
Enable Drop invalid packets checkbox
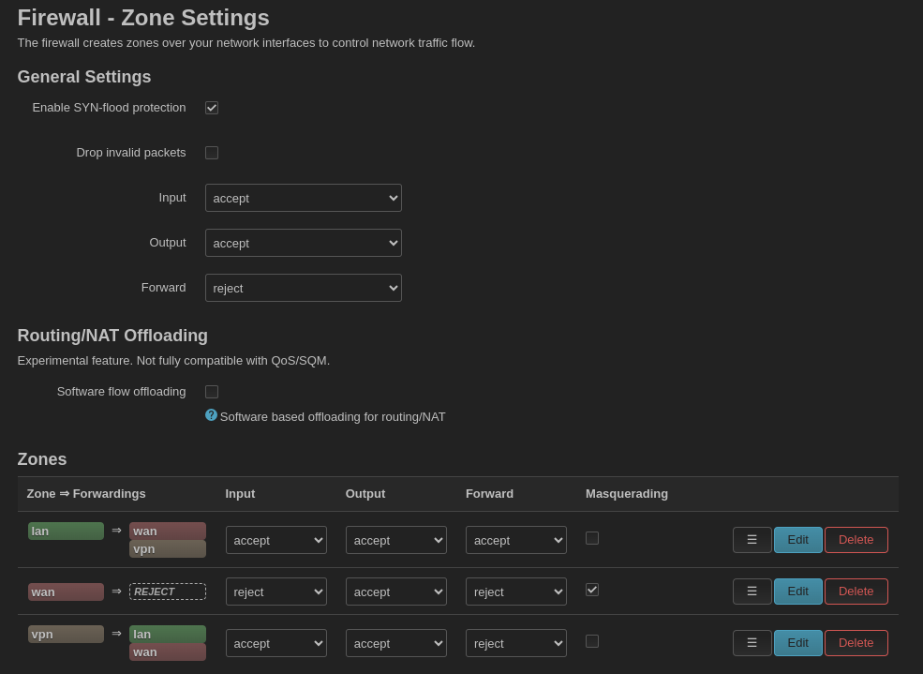click(x=212, y=153)
